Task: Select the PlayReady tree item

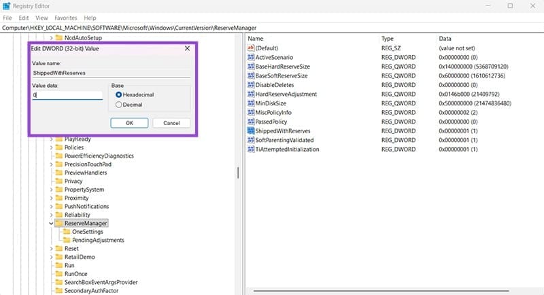Action: [x=78, y=139]
